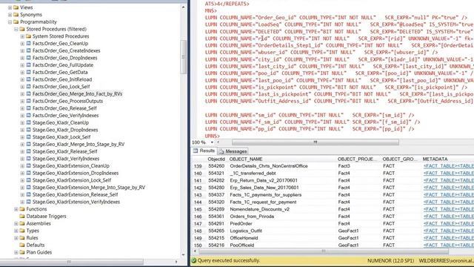Select Facts.Order_Geo_GetData procedure icon
Viewport: 474px width, 267px height.
pyautogui.click(x=29, y=73)
